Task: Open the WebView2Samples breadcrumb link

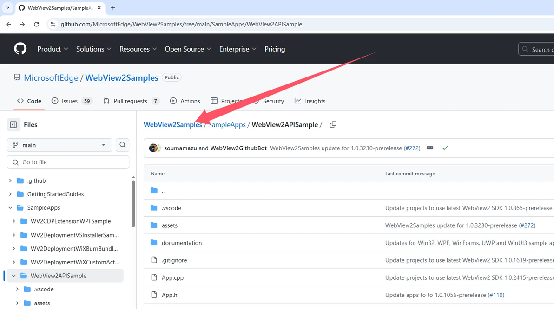Action: tap(172, 125)
